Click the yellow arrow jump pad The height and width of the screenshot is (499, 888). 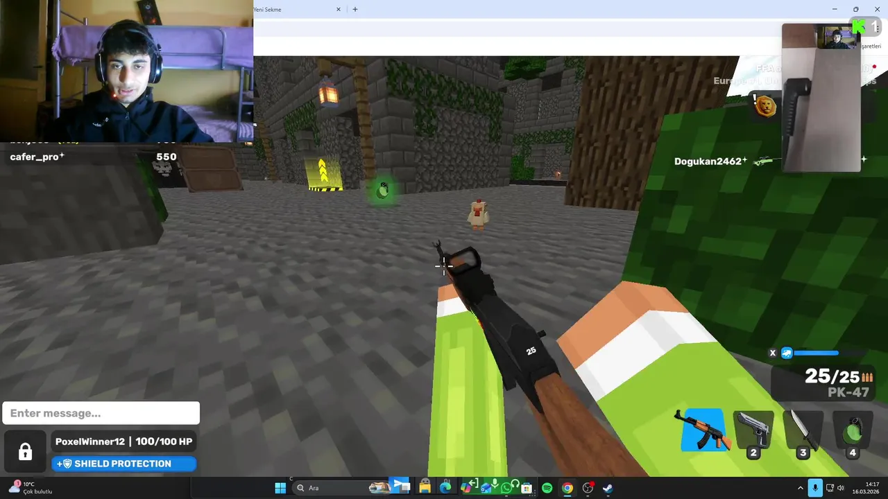pos(325,174)
